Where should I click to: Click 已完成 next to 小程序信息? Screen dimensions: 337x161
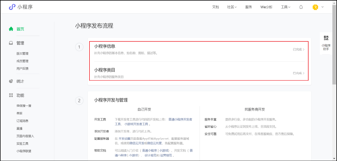click(x=298, y=49)
